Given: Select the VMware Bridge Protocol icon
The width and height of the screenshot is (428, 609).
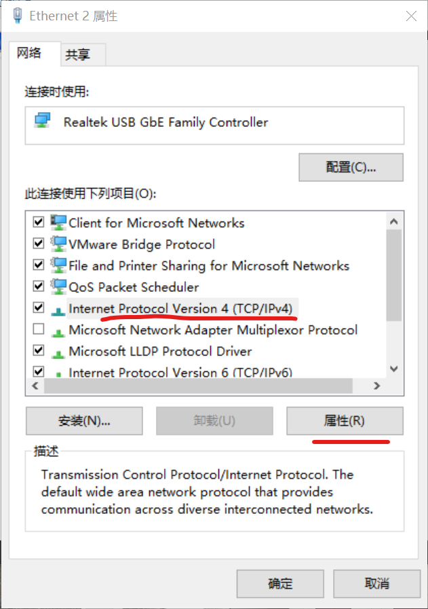Looking at the screenshot, I should pos(58,244).
